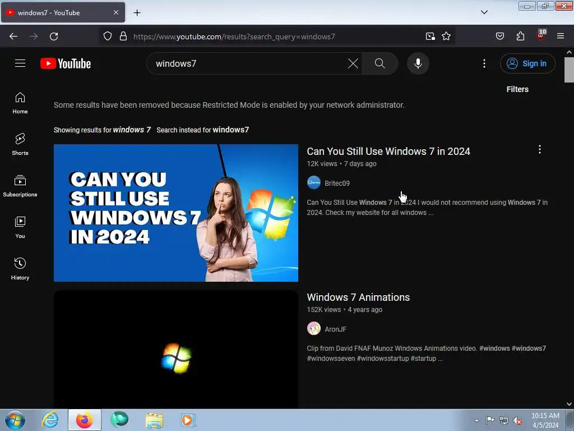Open Subscriptions in the sidebar
The image size is (574, 431).
point(20,186)
